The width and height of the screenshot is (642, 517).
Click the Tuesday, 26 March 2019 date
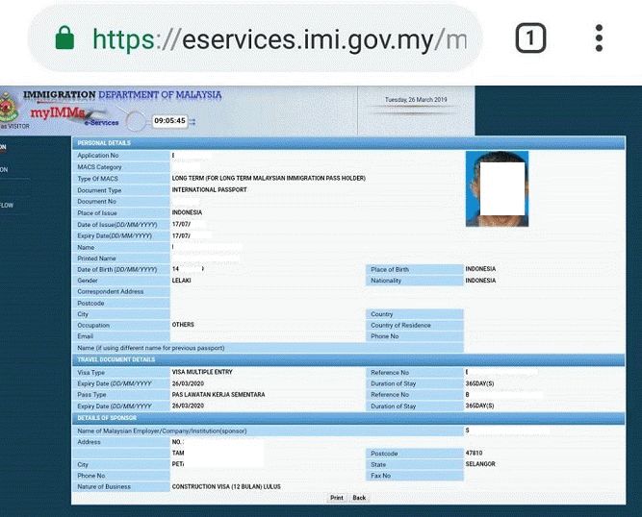pos(415,100)
